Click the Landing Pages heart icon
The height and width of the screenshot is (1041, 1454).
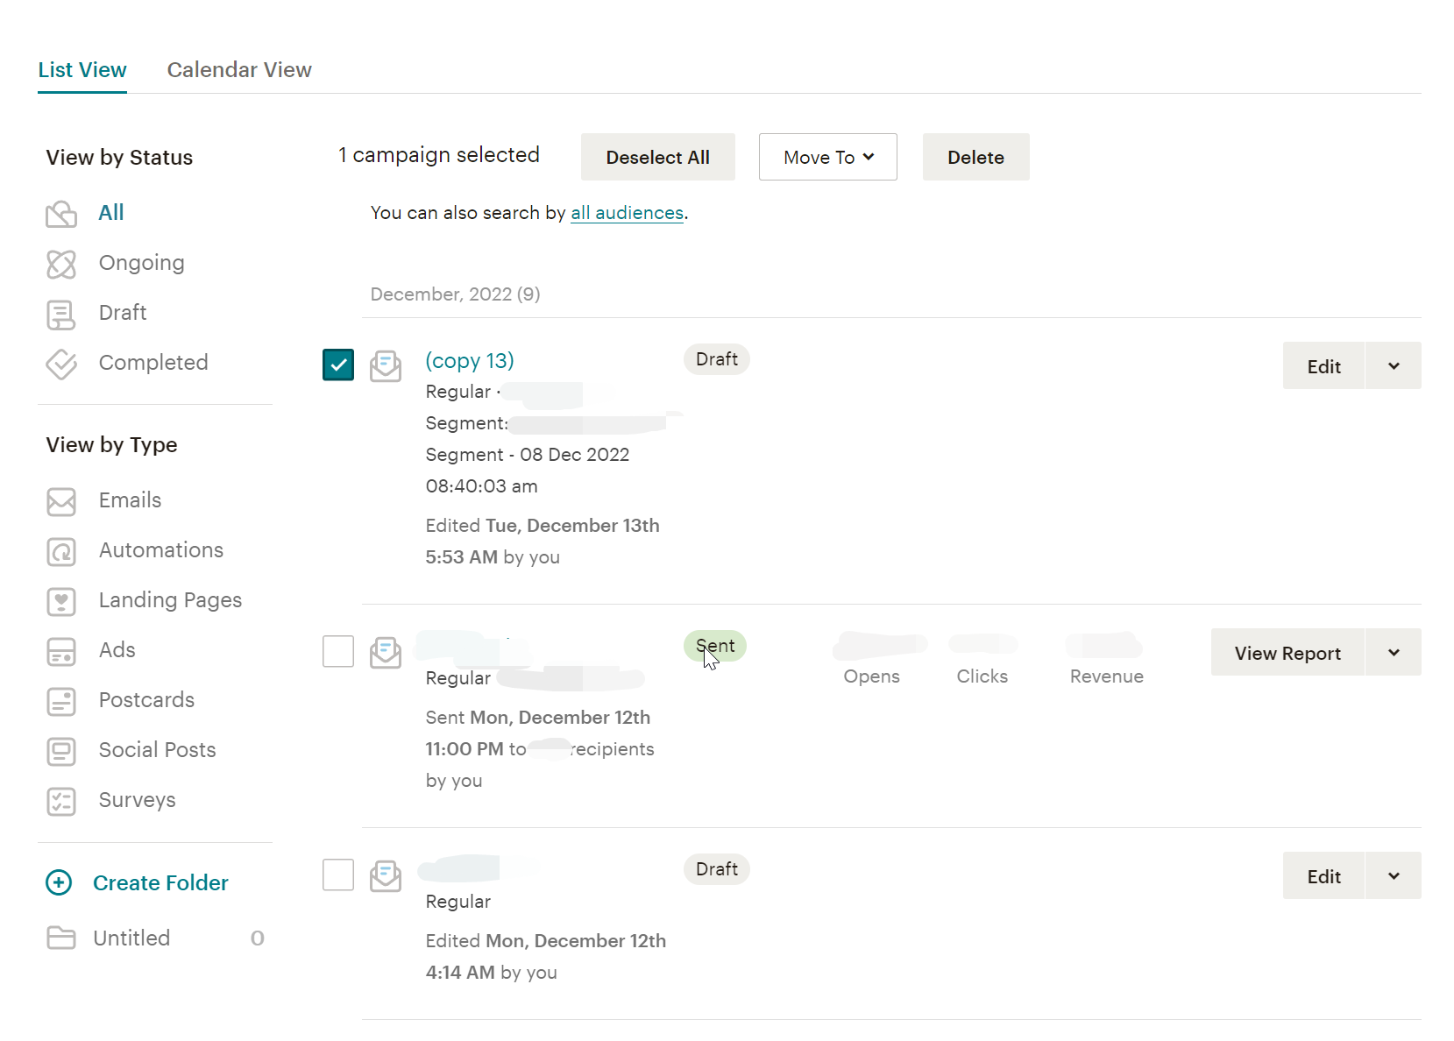pyautogui.click(x=60, y=601)
